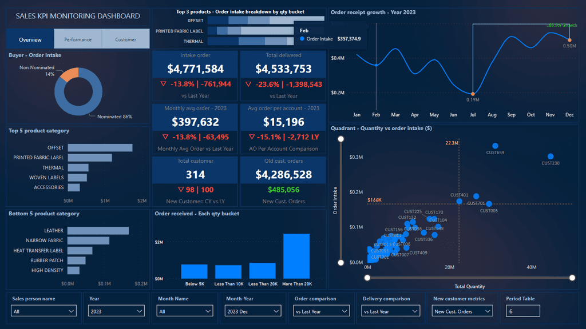Return to the Overview tab
This screenshot has width=586, height=329.
coord(29,39)
